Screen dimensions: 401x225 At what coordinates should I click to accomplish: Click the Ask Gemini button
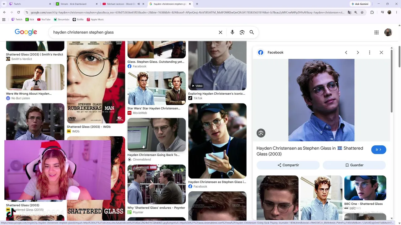360,4
